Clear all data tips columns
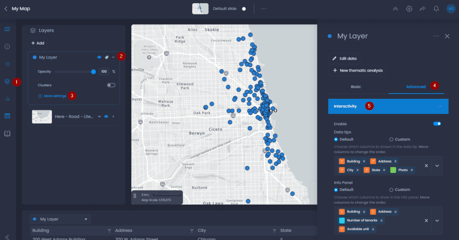Screen dimensions: 459x240 click(426, 165)
